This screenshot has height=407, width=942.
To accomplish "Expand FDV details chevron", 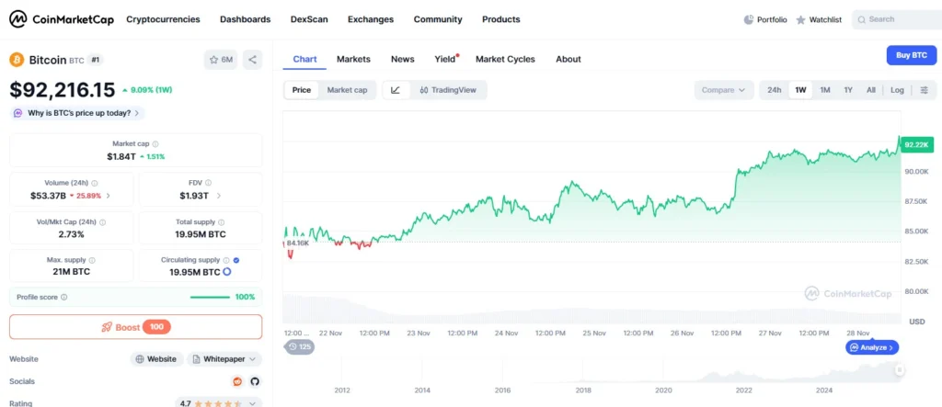I will [x=219, y=196].
